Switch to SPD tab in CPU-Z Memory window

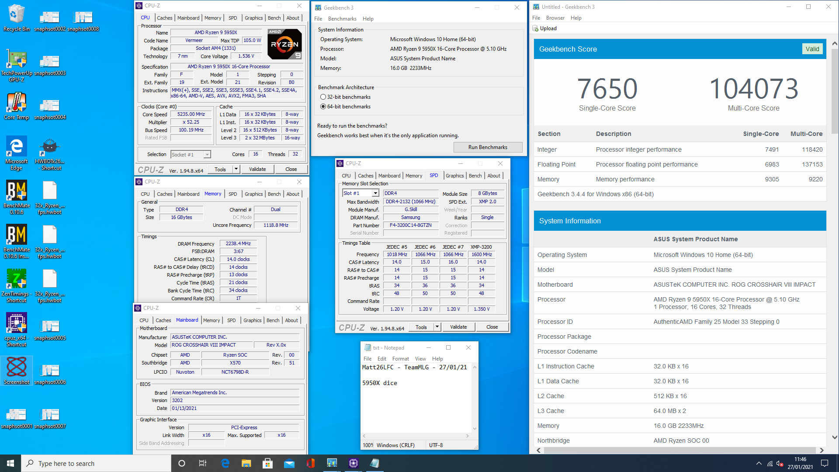pos(232,194)
